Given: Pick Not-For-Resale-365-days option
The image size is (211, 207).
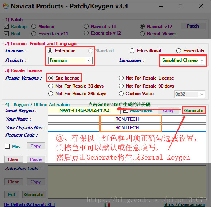Looking at the screenshot, I should coord(51,93).
